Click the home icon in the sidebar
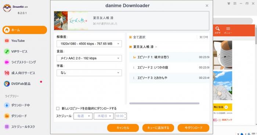This screenshot has width=257, height=135. pos(7,30)
